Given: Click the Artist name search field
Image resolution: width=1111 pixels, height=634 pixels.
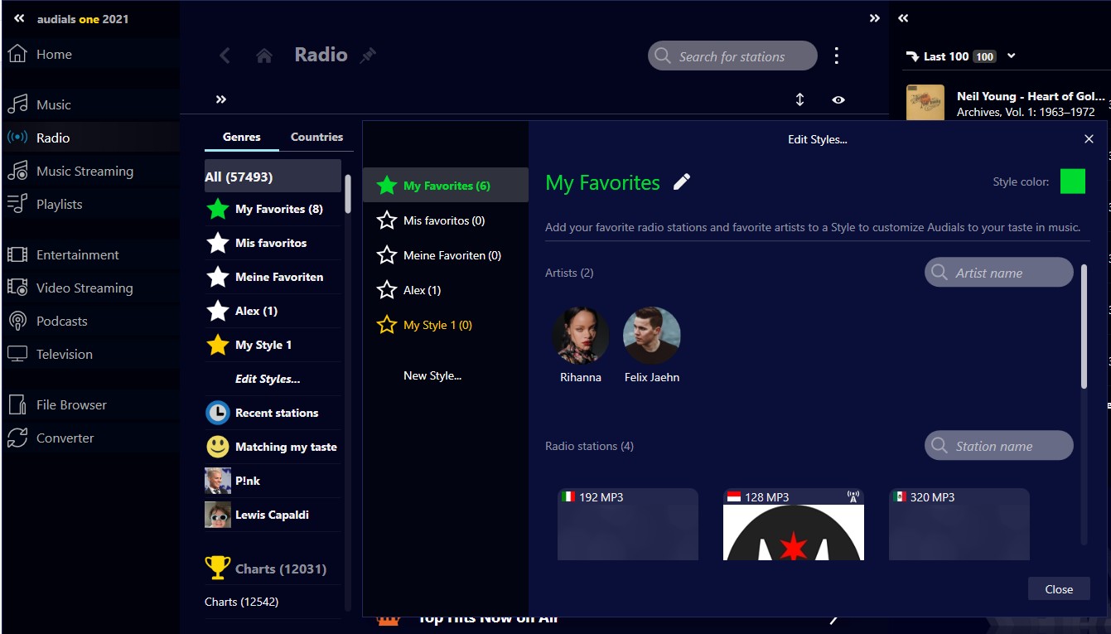Looking at the screenshot, I should coord(999,273).
